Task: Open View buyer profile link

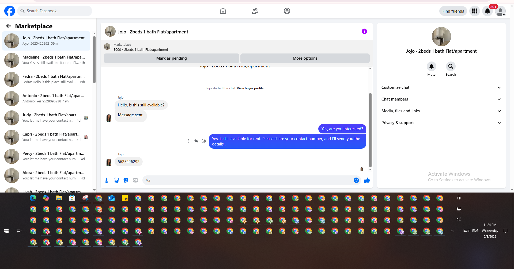Action: click(250, 88)
